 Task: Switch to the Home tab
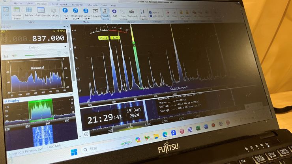18,3
